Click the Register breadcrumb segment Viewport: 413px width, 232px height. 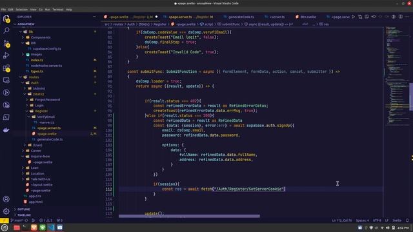click(x=160, y=24)
